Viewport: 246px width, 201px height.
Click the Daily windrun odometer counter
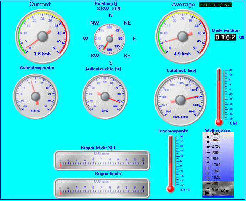click(x=225, y=37)
